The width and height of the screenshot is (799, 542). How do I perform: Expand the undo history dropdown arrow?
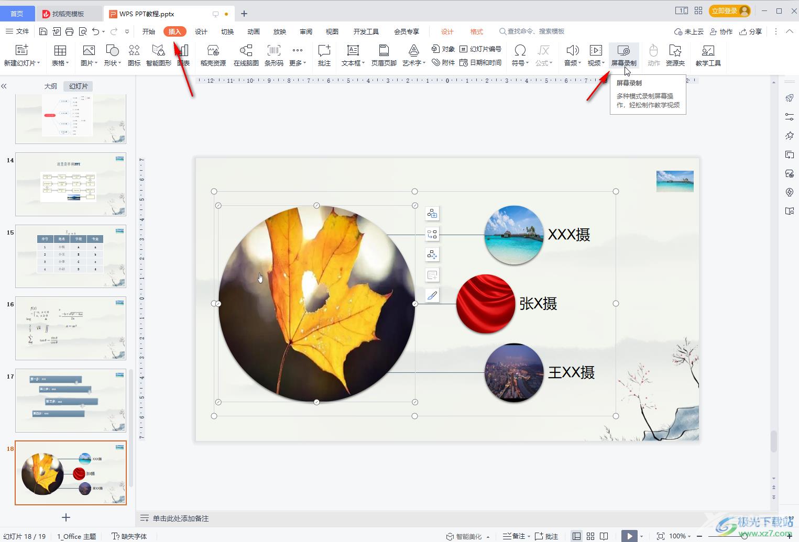103,32
